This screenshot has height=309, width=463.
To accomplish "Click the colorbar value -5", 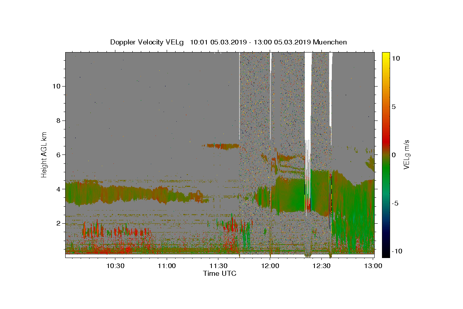I will [395, 203].
